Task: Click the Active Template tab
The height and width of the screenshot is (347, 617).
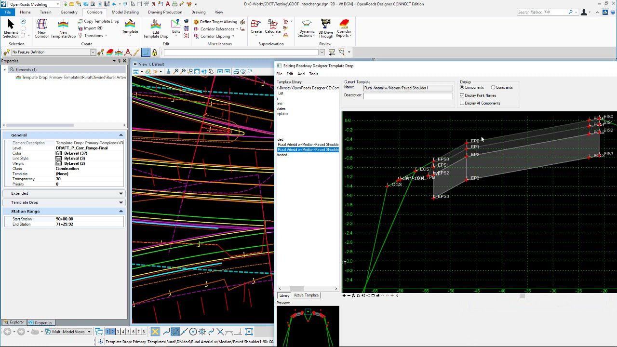Action: click(306, 295)
